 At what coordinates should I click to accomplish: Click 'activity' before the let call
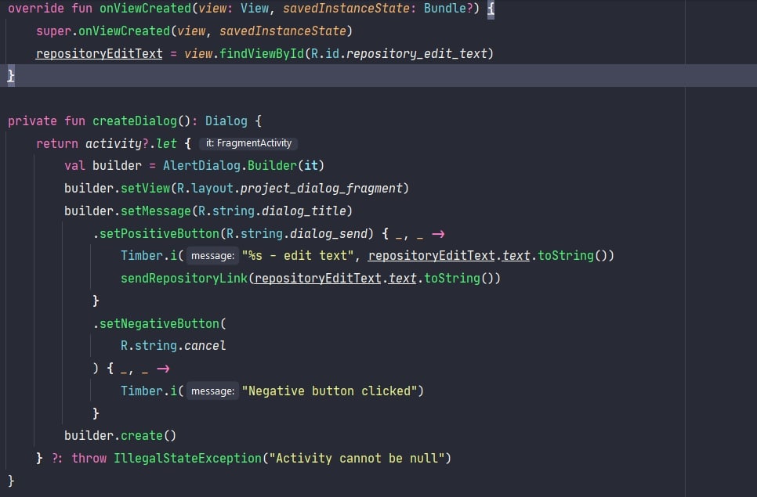tap(114, 144)
